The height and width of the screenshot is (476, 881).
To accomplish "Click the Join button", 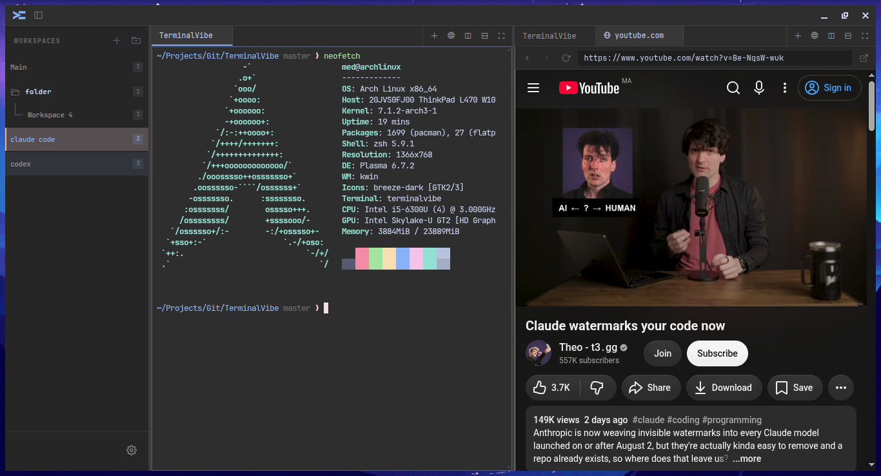I will (662, 353).
